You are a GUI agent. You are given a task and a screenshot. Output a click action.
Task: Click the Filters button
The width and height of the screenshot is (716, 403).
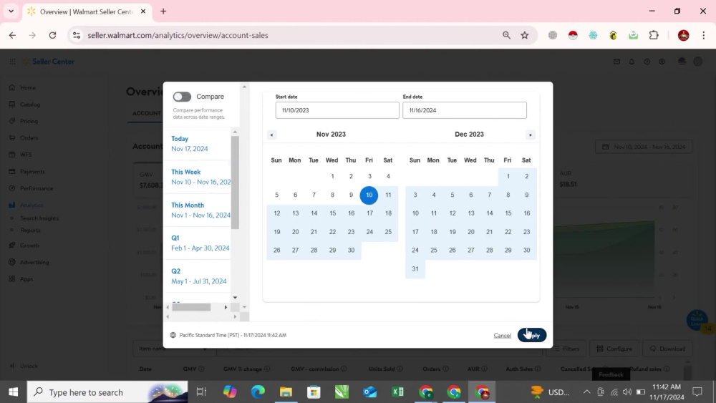566,349
